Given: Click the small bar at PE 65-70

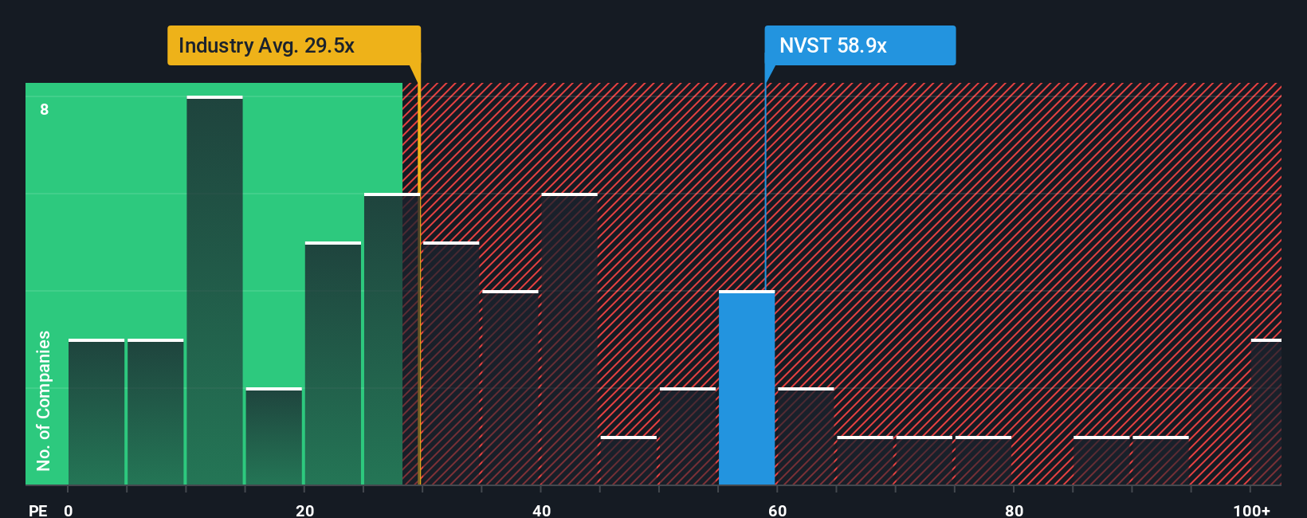Looking at the screenshot, I should (865, 461).
